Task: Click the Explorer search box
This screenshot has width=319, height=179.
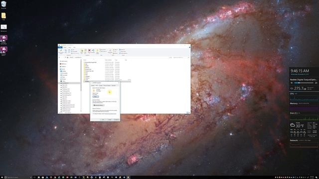Action: tap(181, 58)
